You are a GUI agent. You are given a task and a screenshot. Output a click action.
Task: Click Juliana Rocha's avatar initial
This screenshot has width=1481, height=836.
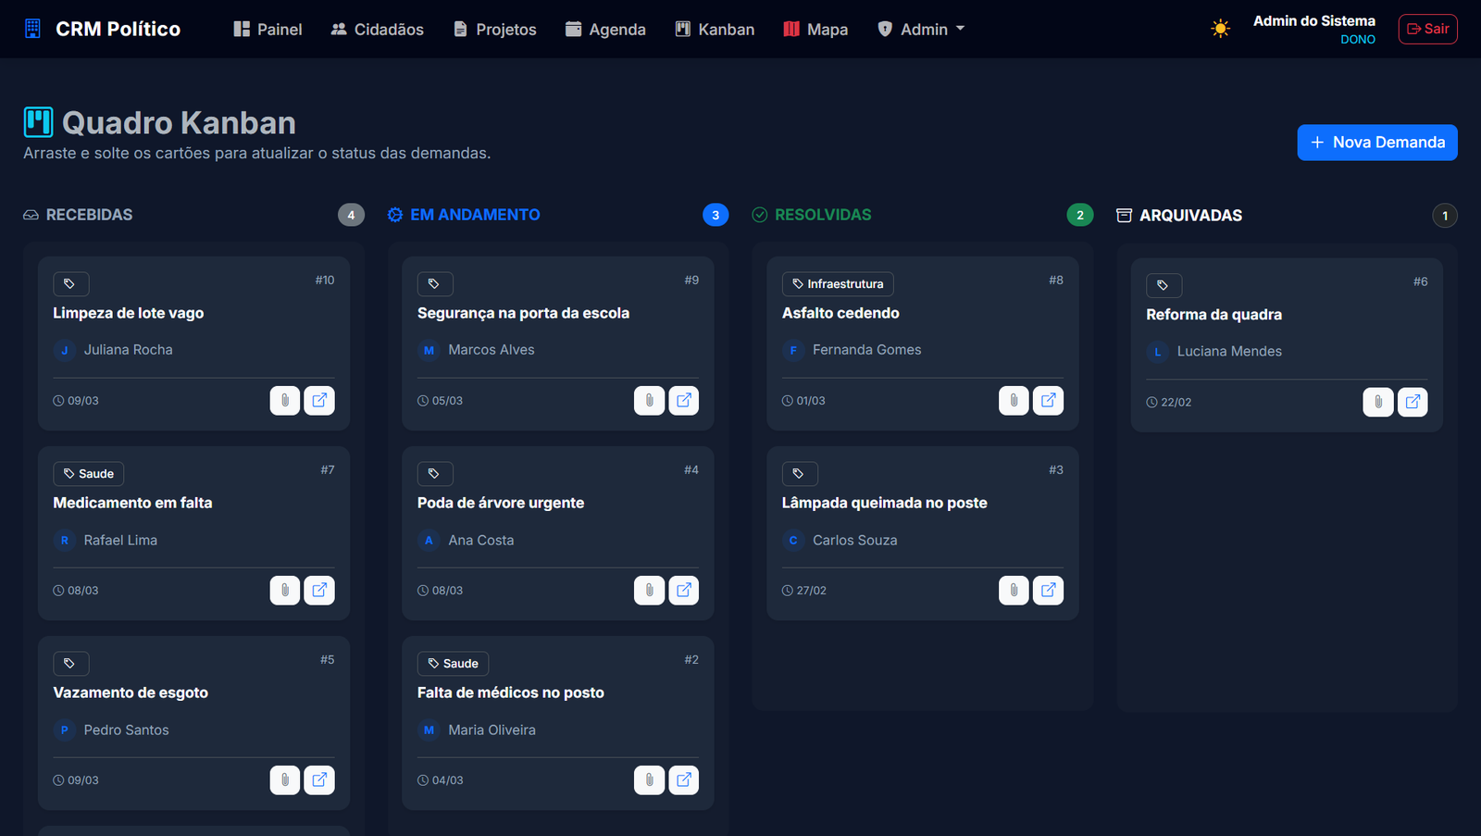[64, 350]
